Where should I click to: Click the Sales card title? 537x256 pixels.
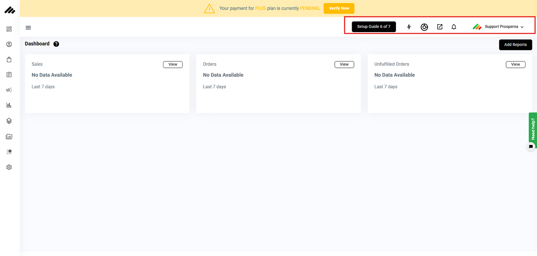37,64
